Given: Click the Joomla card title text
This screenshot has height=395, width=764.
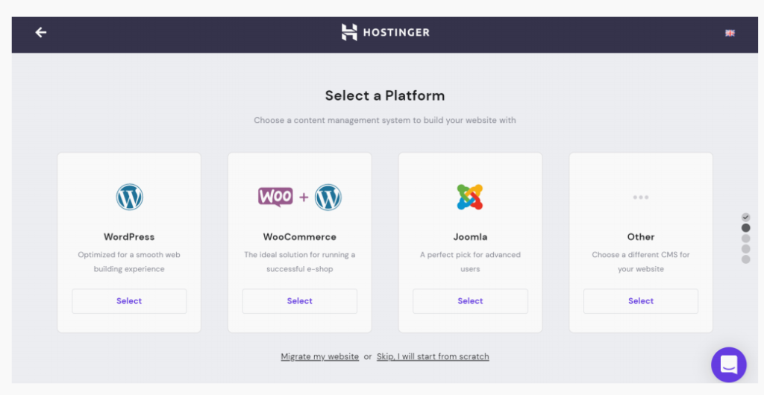Looking at the screenshot, I should pyautogui.click(x=470, y=237).
